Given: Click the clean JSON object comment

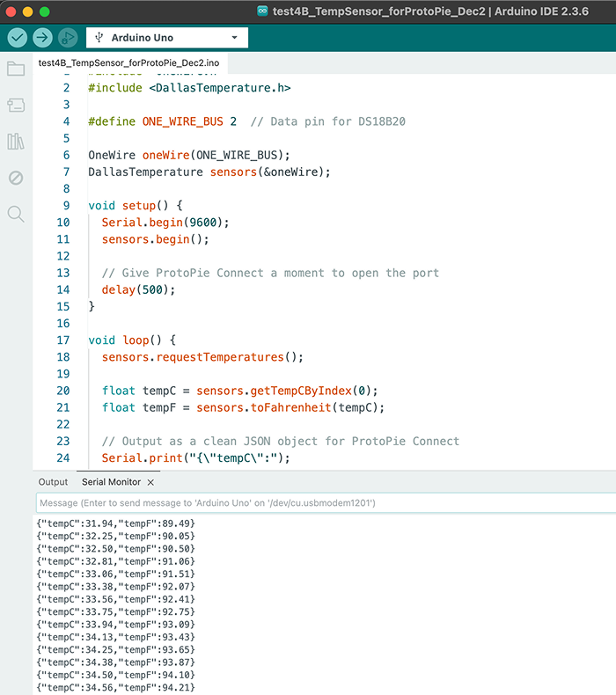Looking at the screenshot, I should (281, 442).
